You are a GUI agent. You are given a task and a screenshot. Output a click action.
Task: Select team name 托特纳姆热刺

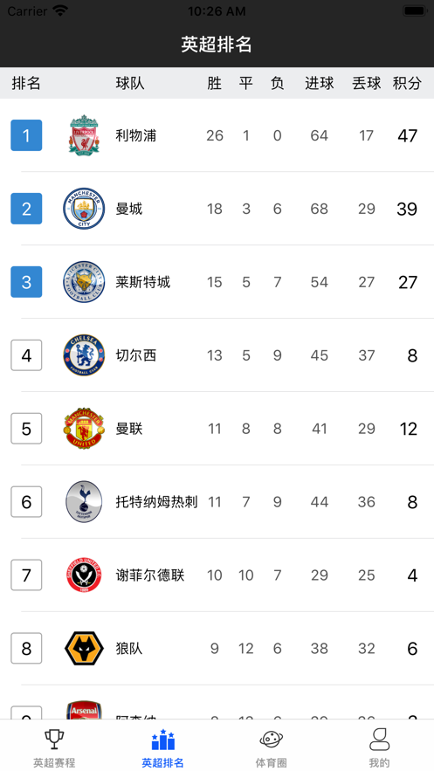[156, 501]
